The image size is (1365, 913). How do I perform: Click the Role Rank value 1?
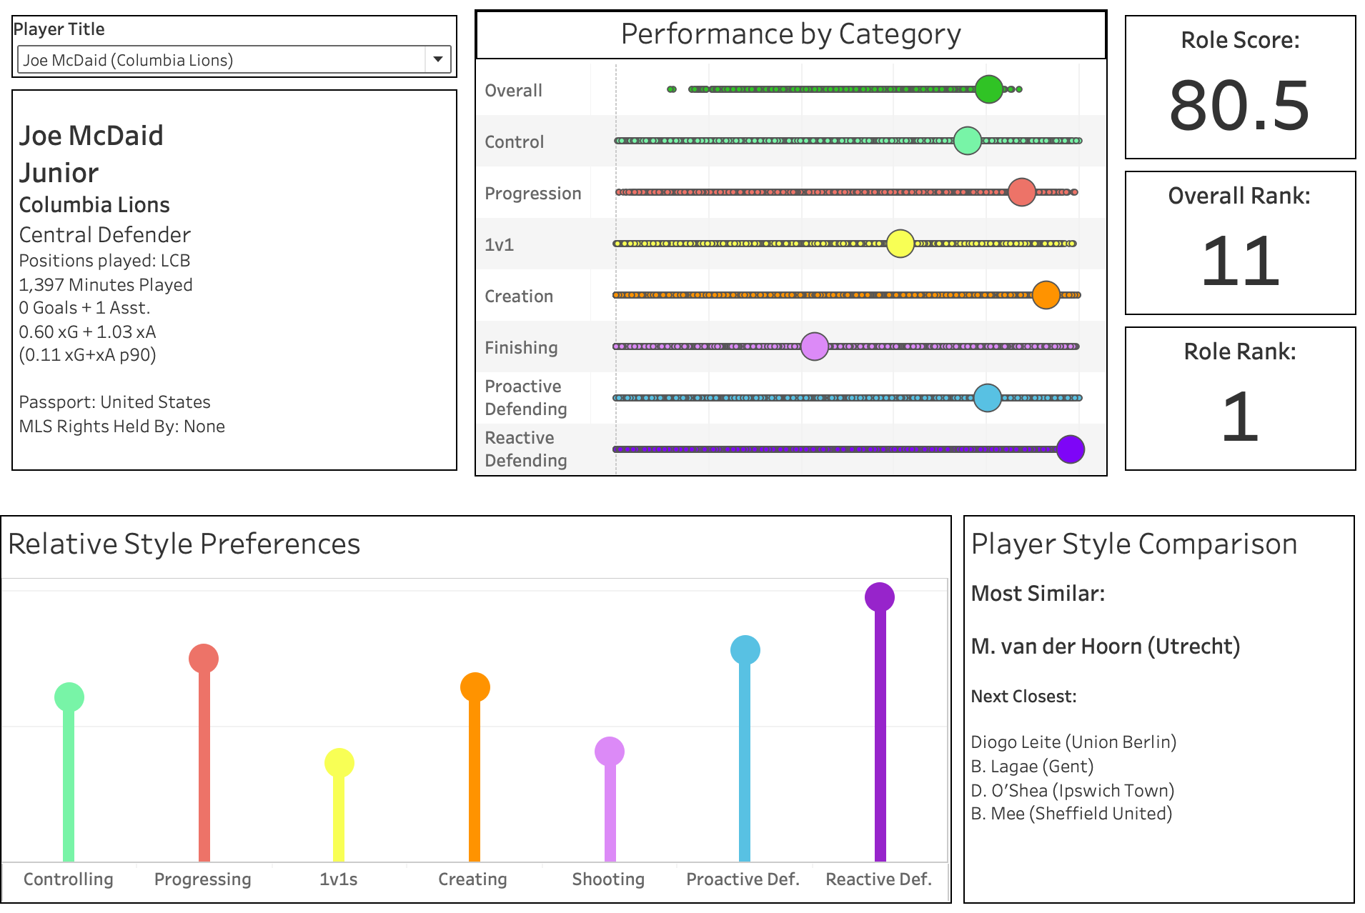1240,418
